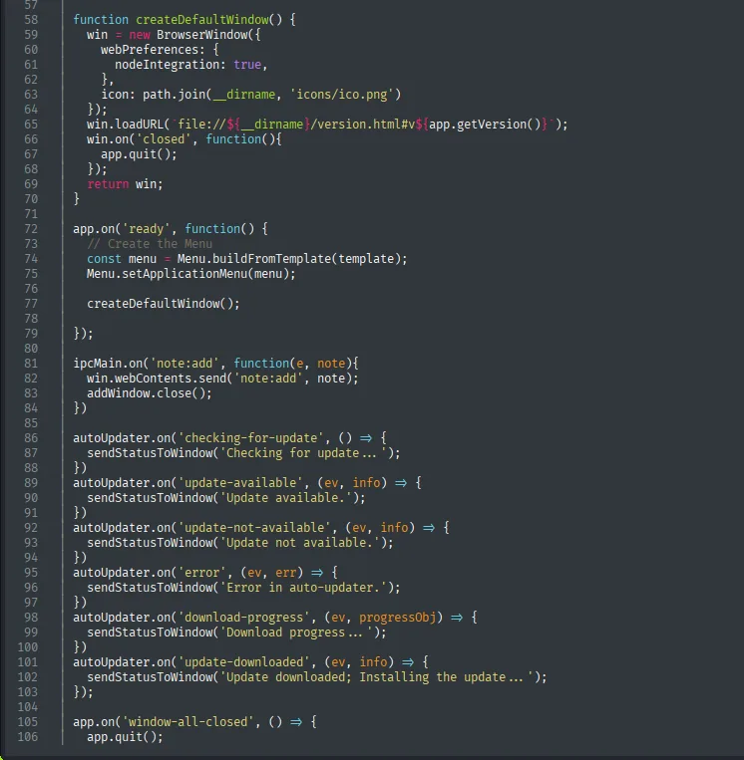Click line number 58 in the gutter
This screenshot has height=760, width=744.
coord(31,20)
